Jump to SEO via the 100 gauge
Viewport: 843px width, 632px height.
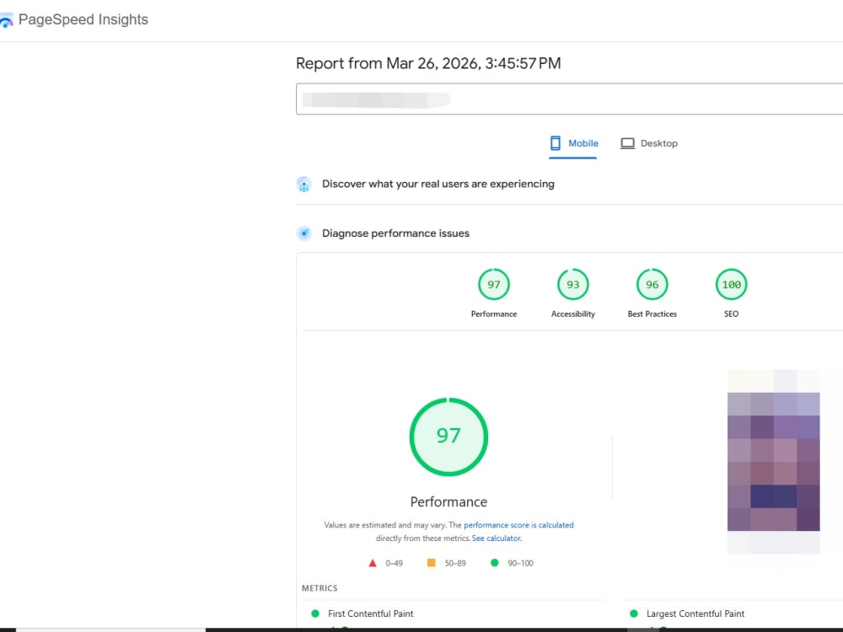click(x=731, y=284)
